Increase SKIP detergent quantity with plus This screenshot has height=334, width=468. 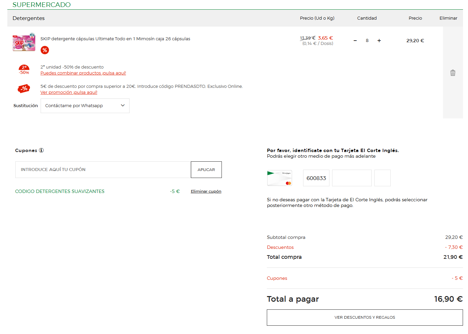pos(379,41)
